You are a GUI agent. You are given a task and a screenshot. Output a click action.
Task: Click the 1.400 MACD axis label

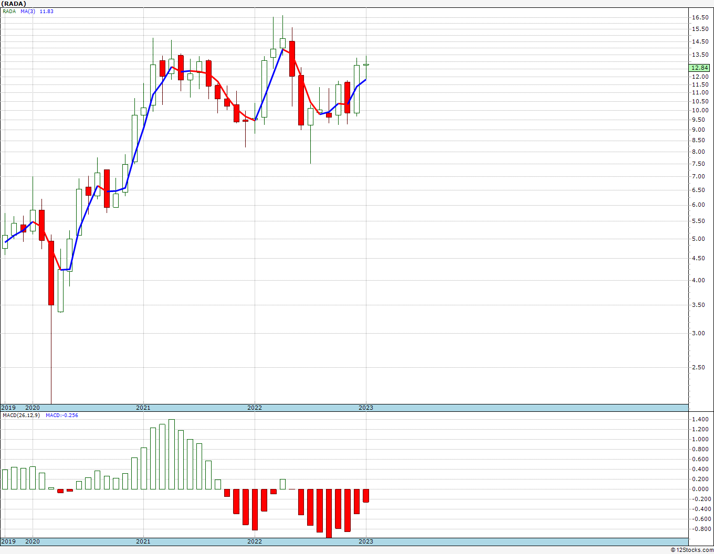point(700,419)
